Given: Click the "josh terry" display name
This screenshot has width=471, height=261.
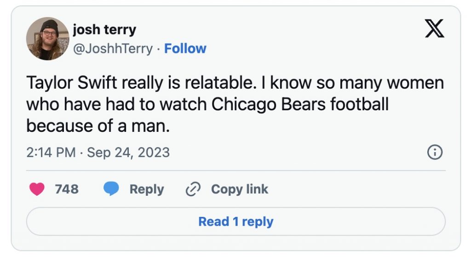Looking at the screenshot, I should tap(104, 30).
